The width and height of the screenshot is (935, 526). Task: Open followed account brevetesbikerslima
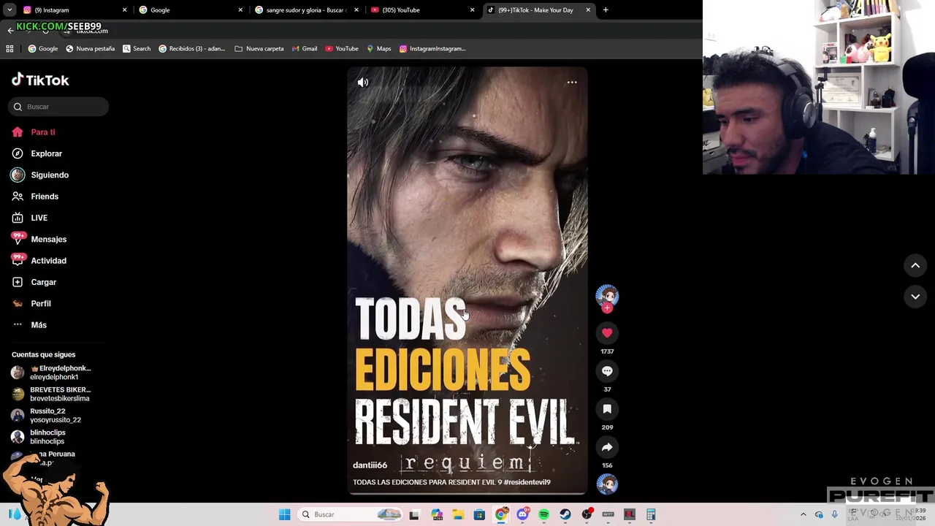point(51,394)
